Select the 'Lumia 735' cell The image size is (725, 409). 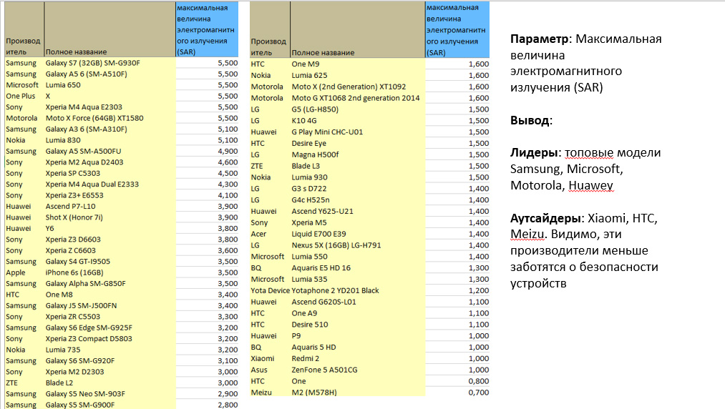pyautogui.click(x=110, y=350)
